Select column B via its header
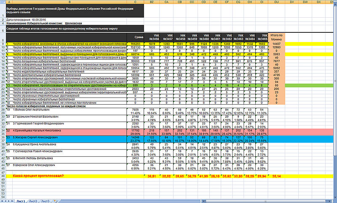This screenshot has width=337, height=203. coord(70,2)
